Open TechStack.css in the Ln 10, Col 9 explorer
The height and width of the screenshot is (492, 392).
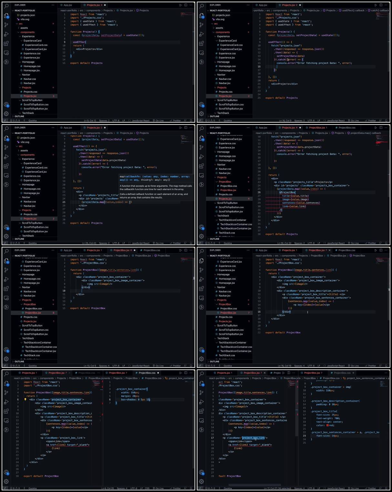coord(31,356)
